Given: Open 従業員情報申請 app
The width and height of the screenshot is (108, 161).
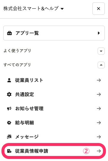Looking at the screenshot, I should tap(54, 151).
